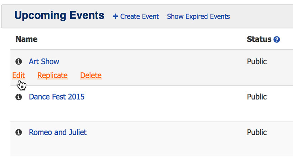Show expired events list
The image size is (293, 163).
tap(198, 16)
